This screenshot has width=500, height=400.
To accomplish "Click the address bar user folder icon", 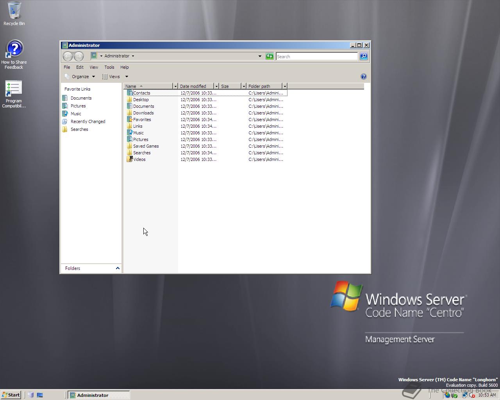I will pyautogui.click(x=94, y=56).
